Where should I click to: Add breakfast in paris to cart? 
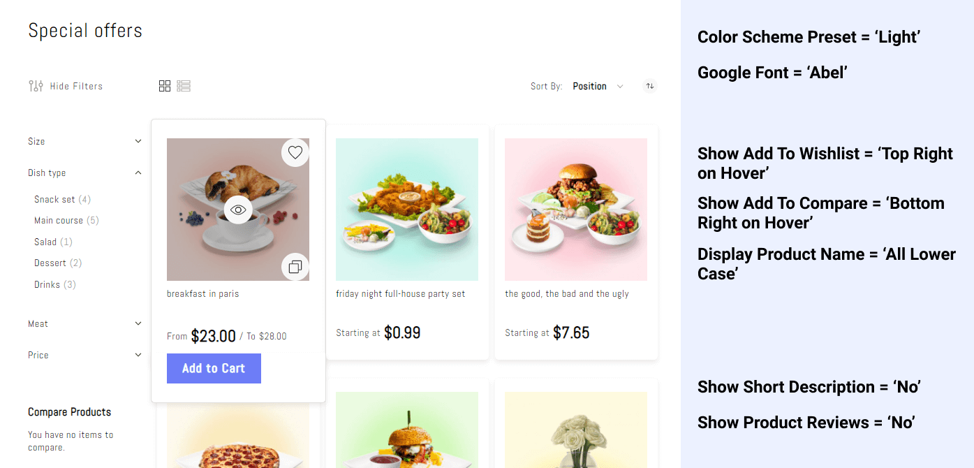214,368
